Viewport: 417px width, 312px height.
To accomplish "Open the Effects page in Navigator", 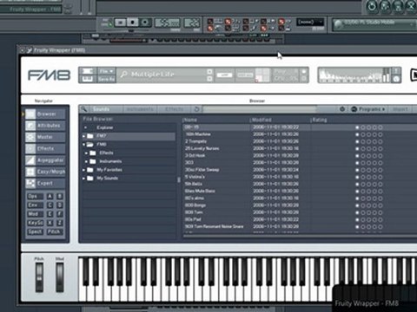I will (x=45, y=148).
